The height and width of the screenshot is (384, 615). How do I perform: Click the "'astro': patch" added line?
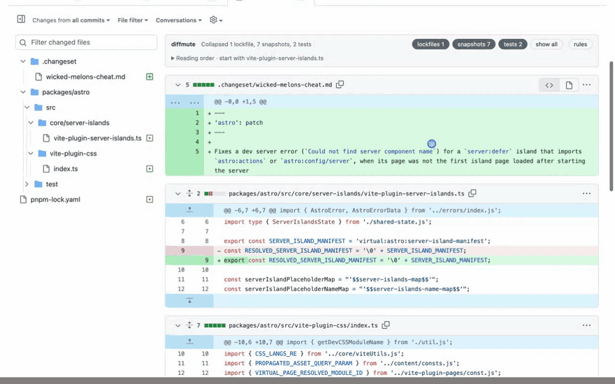(382, 123)
